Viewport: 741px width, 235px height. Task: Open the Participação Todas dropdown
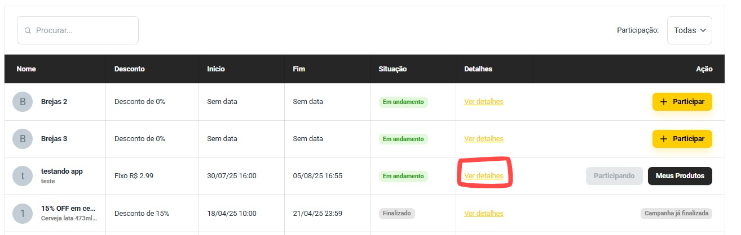pyautogui.click(x=689, y=30)
